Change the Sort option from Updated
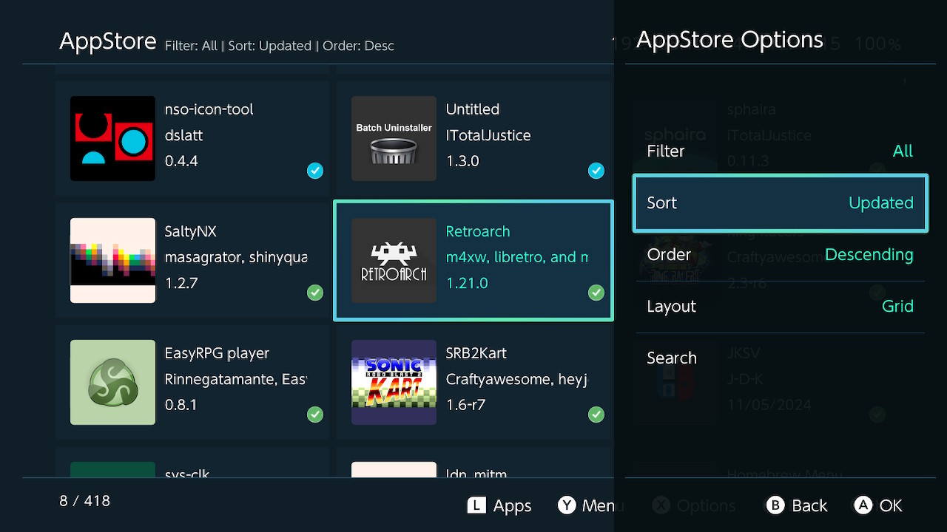 pos(780,203)
